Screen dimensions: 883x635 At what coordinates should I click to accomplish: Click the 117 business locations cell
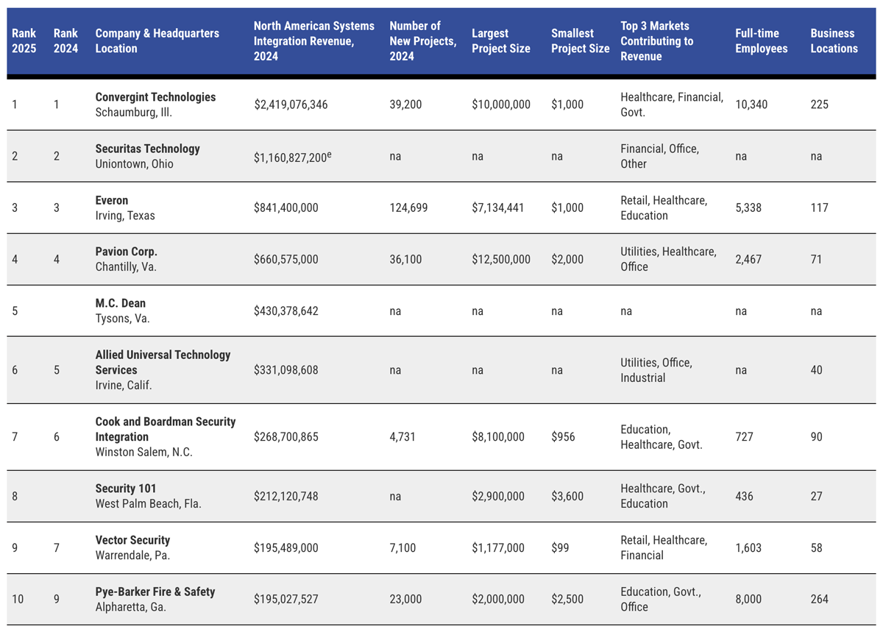(820, 208)
